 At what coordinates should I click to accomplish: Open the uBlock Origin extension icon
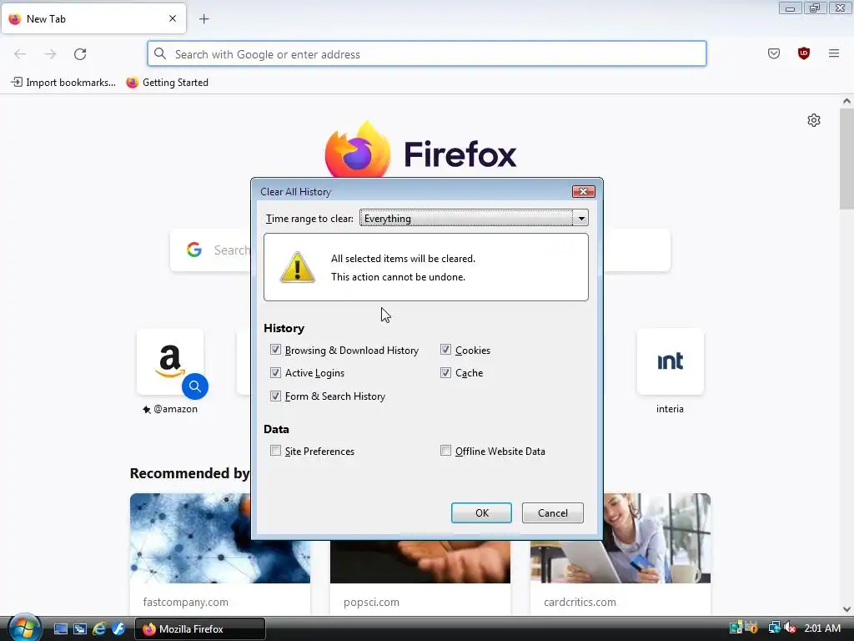[803, 53]
